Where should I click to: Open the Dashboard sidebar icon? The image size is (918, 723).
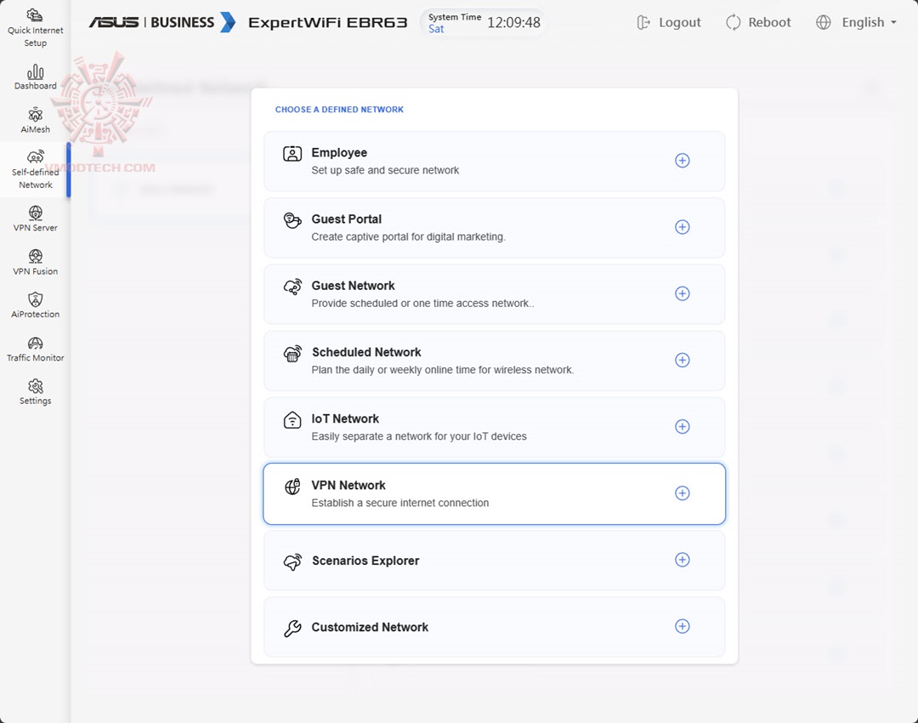pyautogui.click(x=36, y=71)
